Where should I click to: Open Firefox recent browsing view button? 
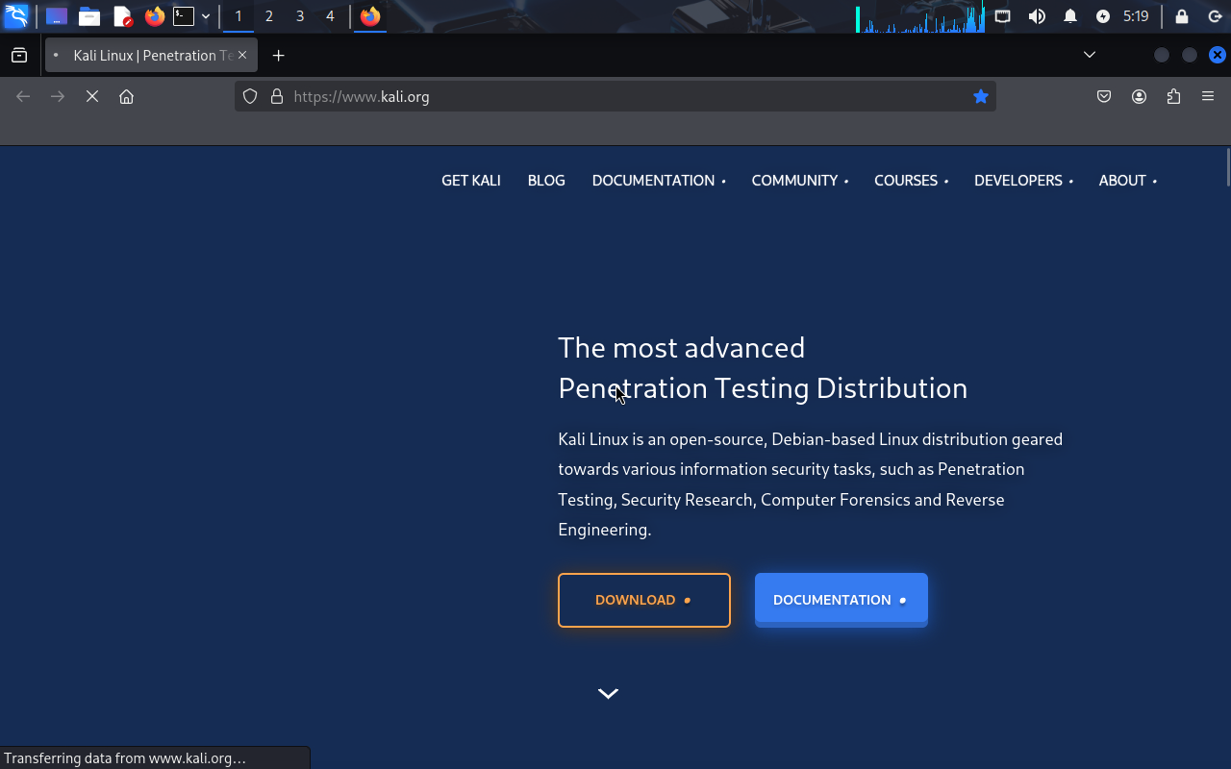click(x=19, y=56)
